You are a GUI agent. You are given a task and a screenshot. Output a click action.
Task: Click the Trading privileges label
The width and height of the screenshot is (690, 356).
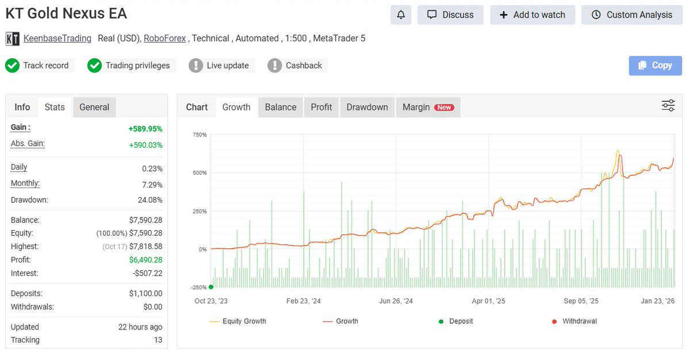coord(137,66)
